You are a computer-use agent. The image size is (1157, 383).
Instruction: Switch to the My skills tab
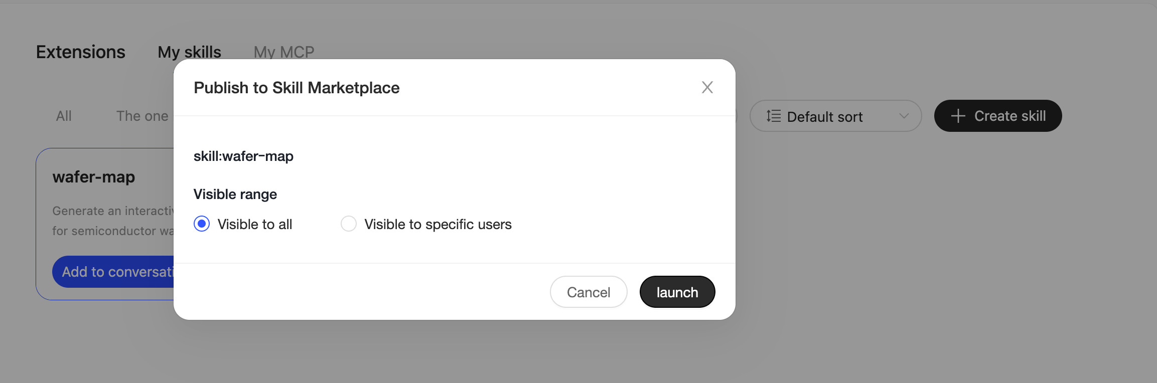[x=189, y=52]
